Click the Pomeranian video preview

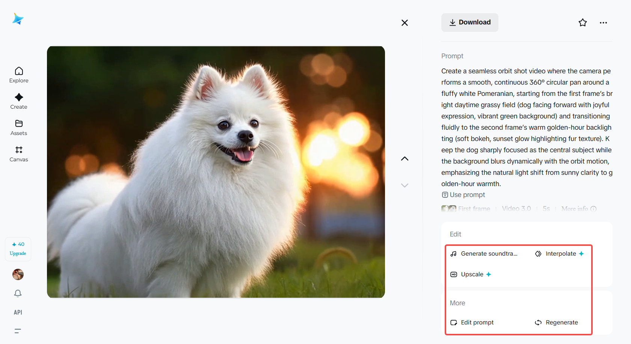tap(216, 172)
